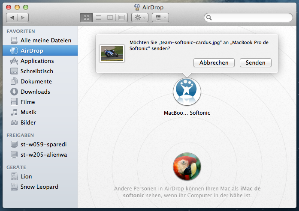Switch to column view mode
Screen dimensions: 299x211
coord(110,18)
